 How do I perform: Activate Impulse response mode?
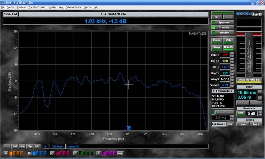(x=224, y=32)
